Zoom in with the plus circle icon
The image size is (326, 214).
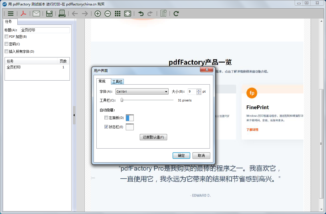(98, 14)
